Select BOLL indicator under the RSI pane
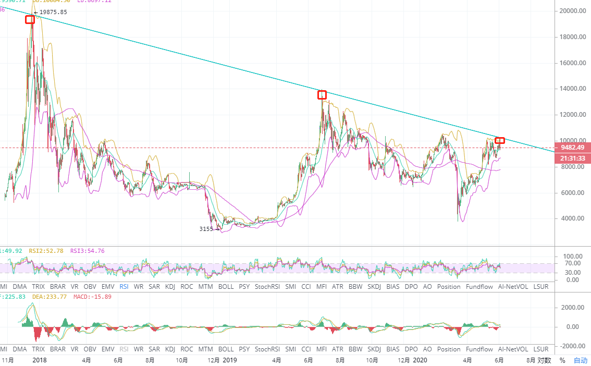This screenshot has width=591, height=366. 226,286
